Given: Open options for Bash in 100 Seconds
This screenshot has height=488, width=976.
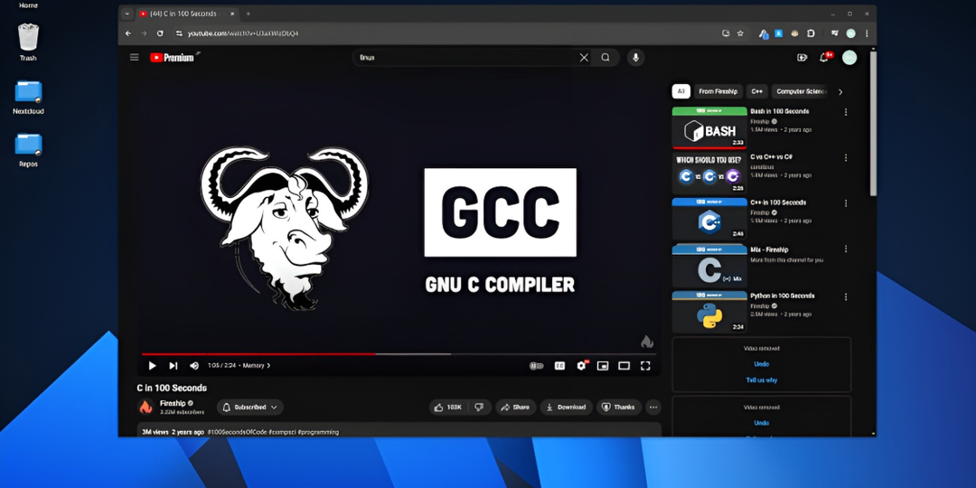Looking at the screenshot, I should pos(845,112).
